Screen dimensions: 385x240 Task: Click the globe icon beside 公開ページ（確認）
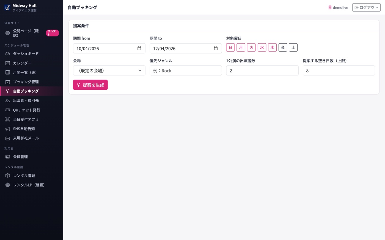click(8, 33)
